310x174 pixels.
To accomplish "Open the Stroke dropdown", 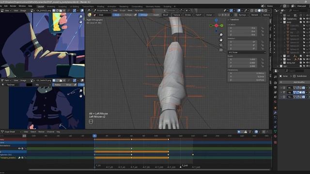I will point(188,15).
